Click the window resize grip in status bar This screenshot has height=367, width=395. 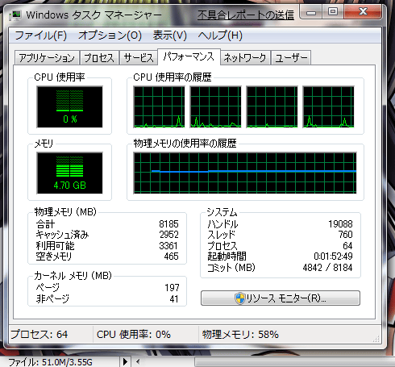(x=376, y=339)
